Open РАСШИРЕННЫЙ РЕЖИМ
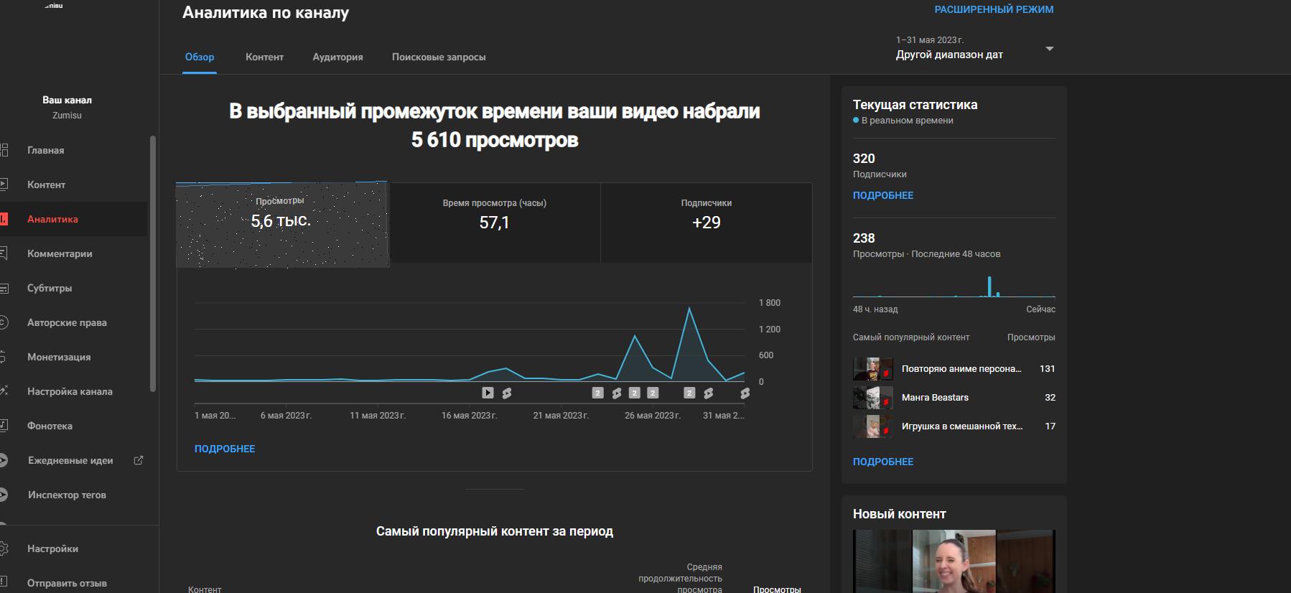 tap(994, 9)
